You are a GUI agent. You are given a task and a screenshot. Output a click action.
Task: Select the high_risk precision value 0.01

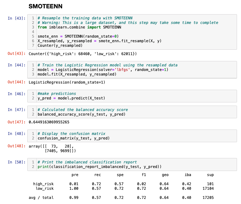(74, 184)
